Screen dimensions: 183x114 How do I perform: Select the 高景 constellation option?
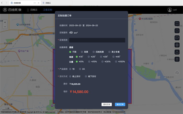(x=82, y=52)
